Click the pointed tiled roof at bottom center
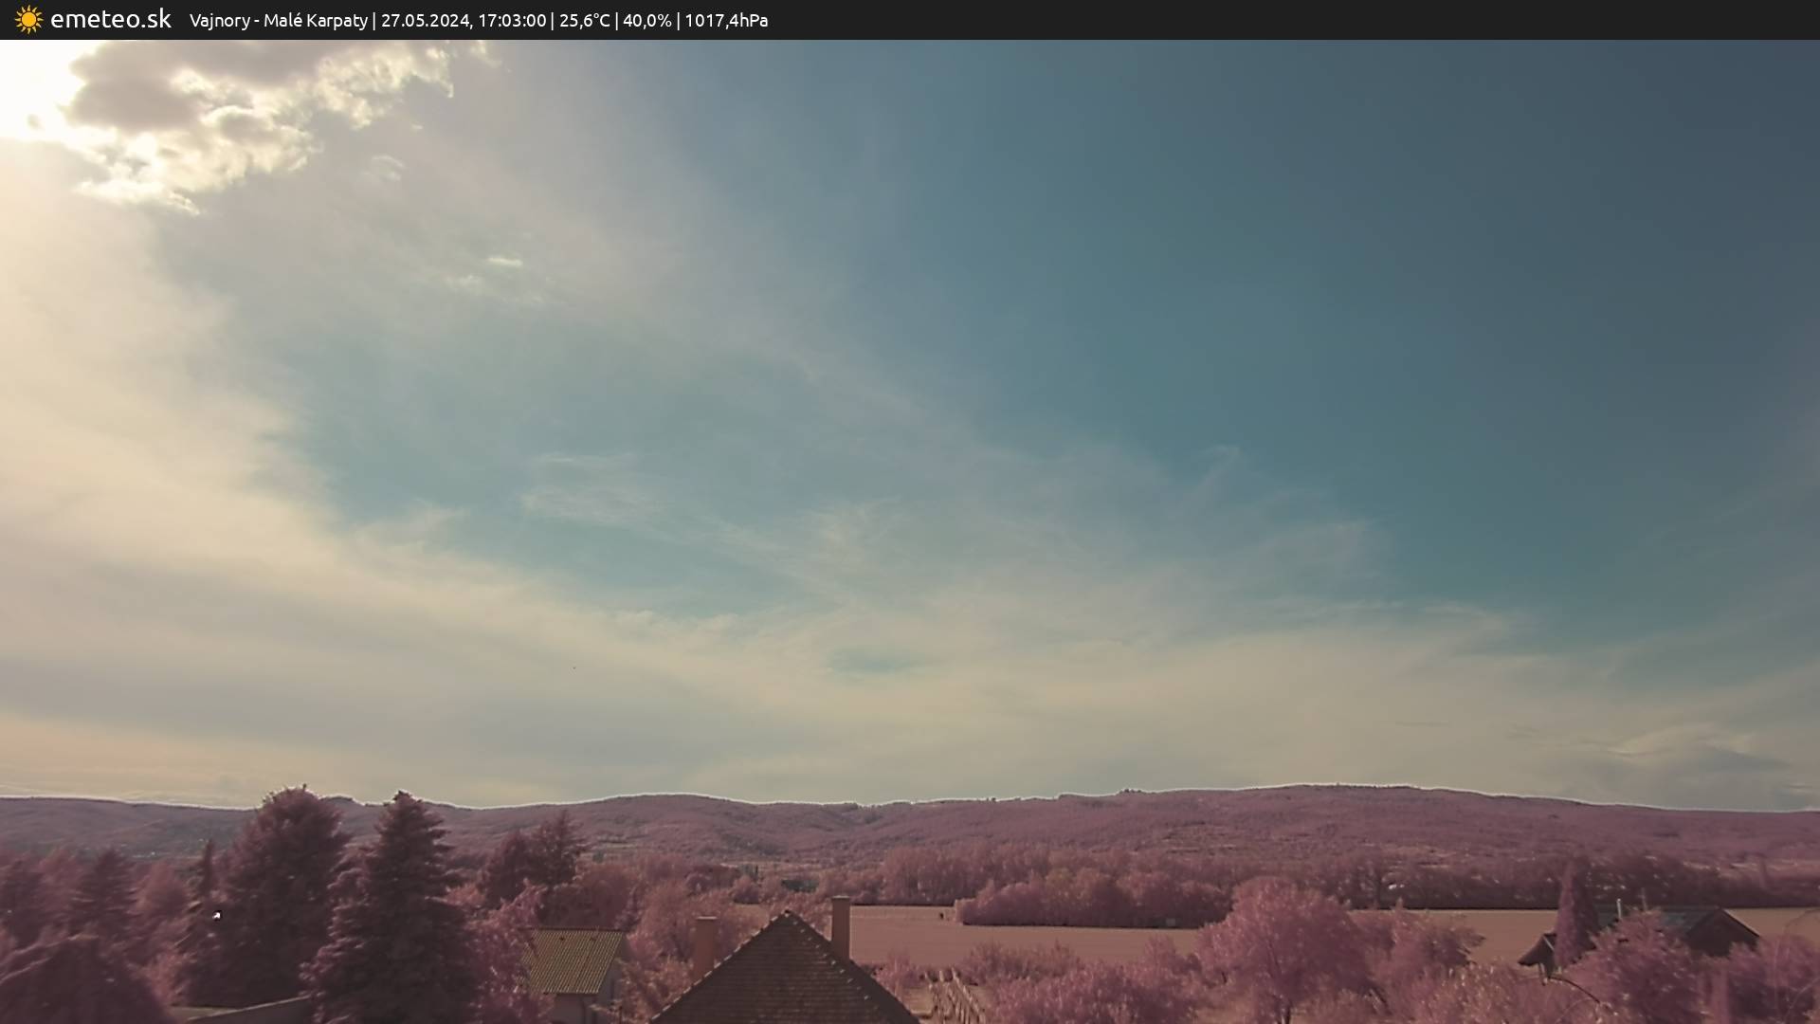 point(785,977)
